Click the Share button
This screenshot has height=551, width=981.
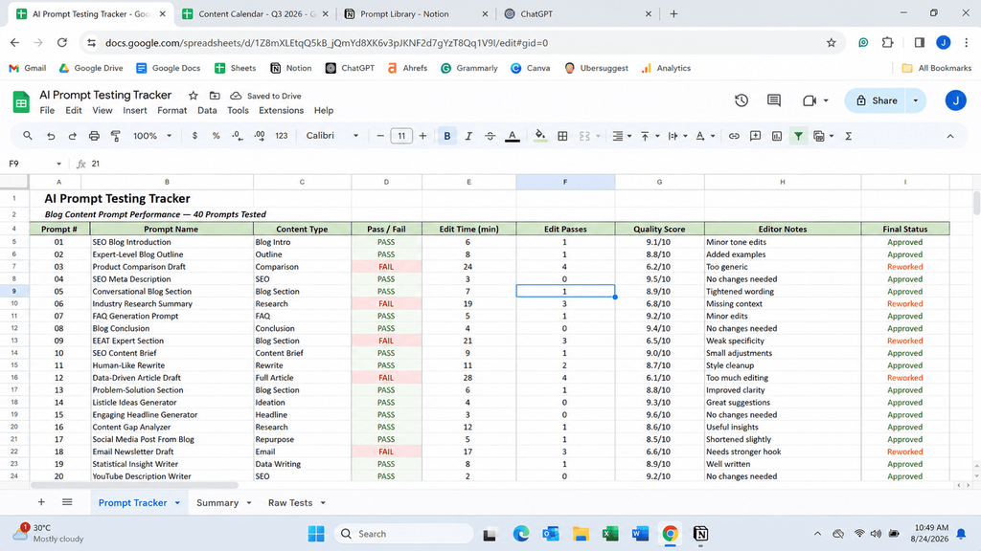pos(876,100)
